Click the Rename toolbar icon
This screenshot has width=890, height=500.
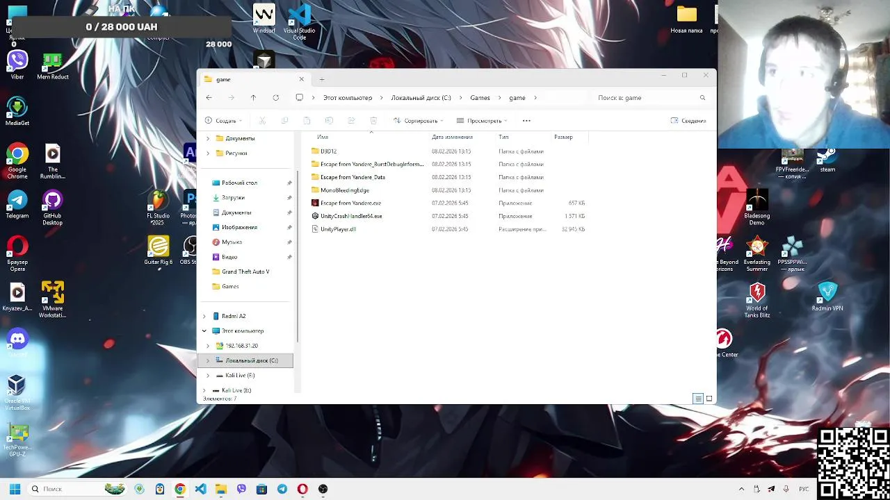tap(329, 121)
